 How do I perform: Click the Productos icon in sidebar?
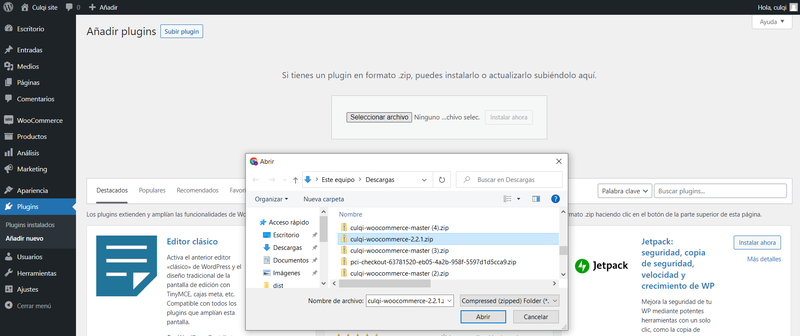[8, 136]
